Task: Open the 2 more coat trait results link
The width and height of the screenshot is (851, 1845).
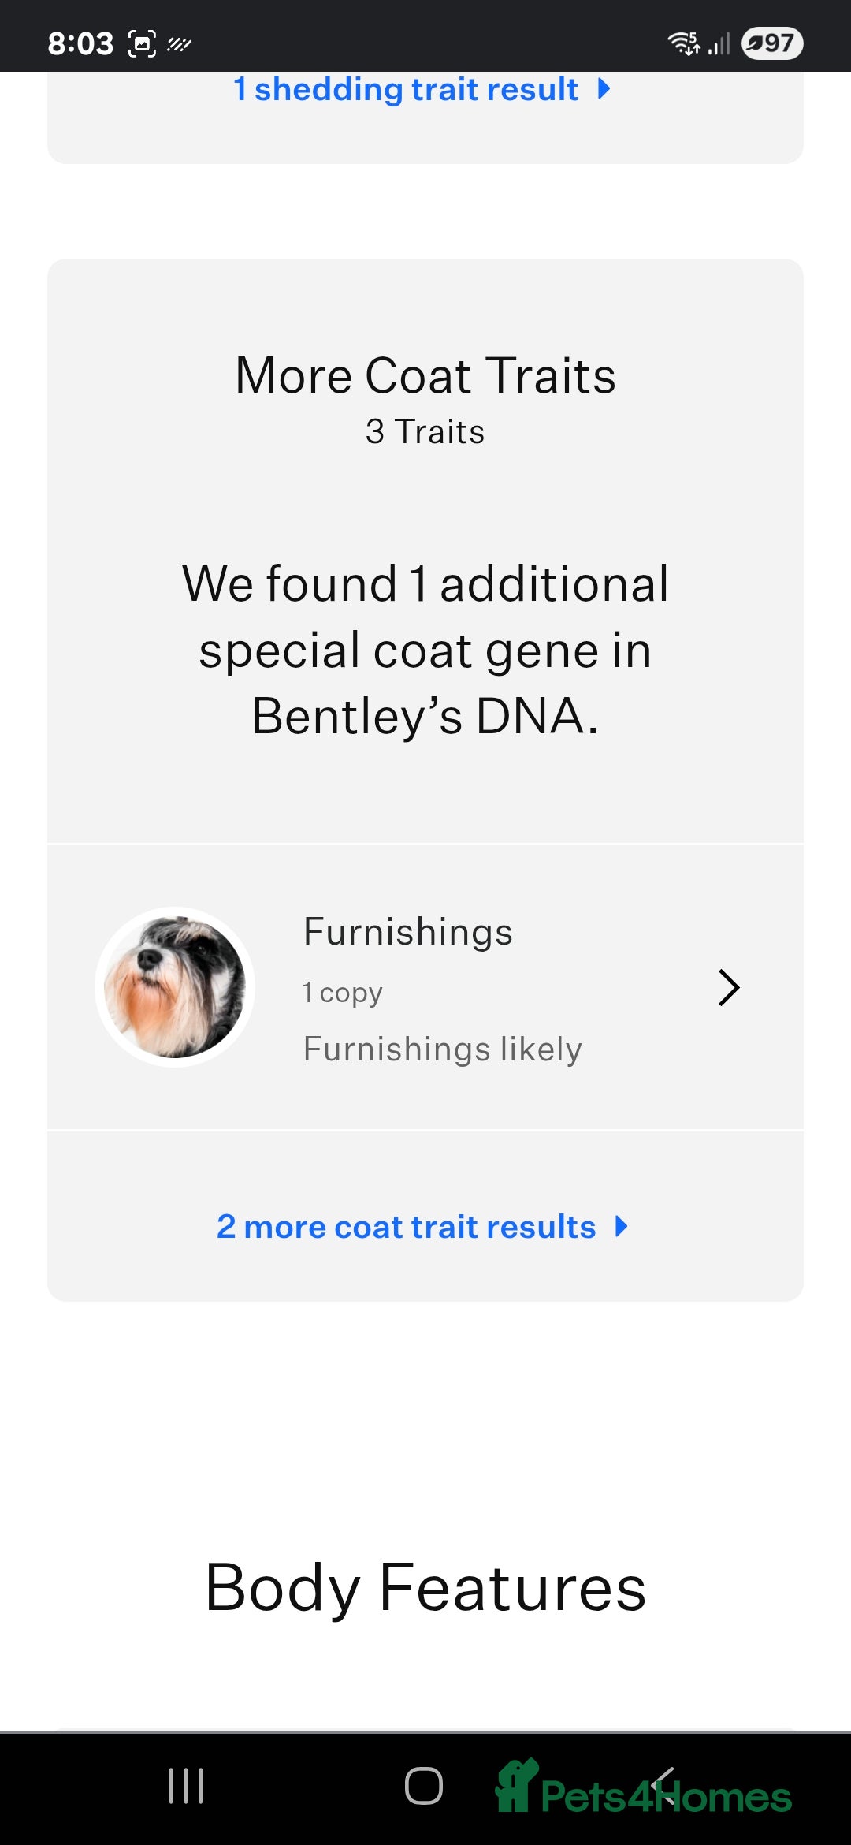Action: pos(406,1227)
